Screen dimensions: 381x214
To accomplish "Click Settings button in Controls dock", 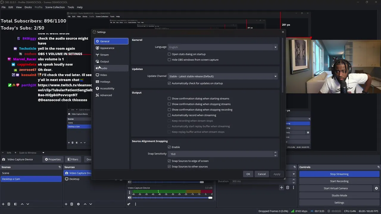I will pos(339,203).
